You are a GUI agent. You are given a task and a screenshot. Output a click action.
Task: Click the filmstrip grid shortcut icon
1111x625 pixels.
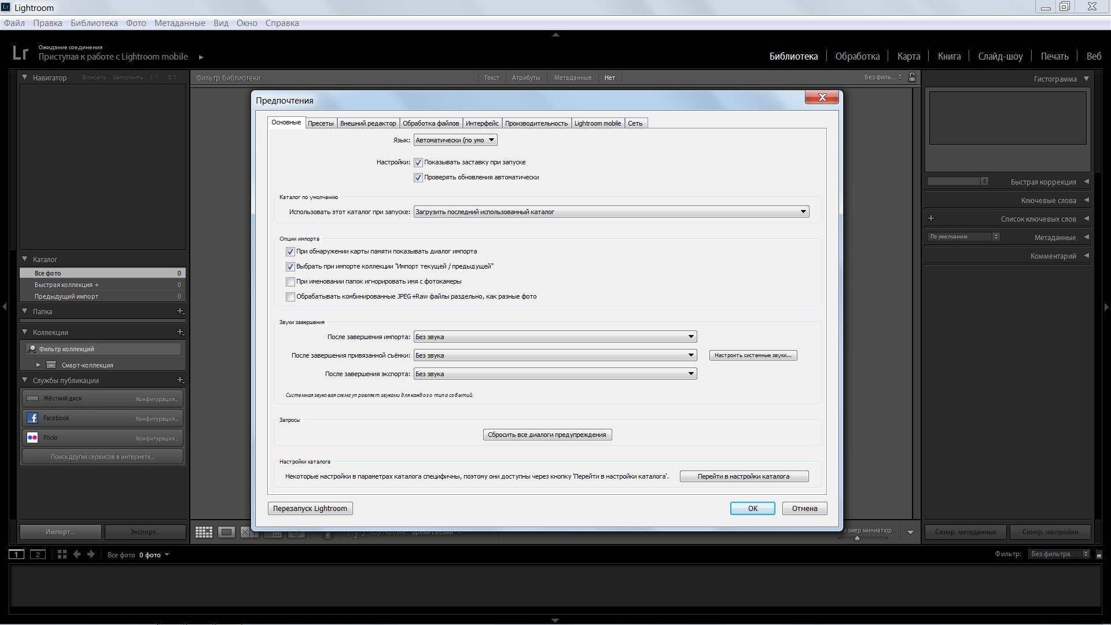click(x=62, y=554)
